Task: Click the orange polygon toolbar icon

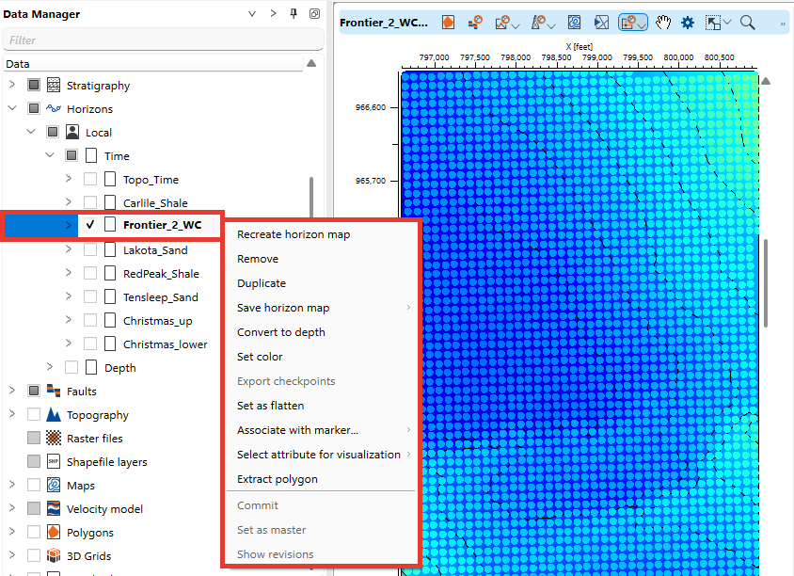Action: (x=448, y=23)
